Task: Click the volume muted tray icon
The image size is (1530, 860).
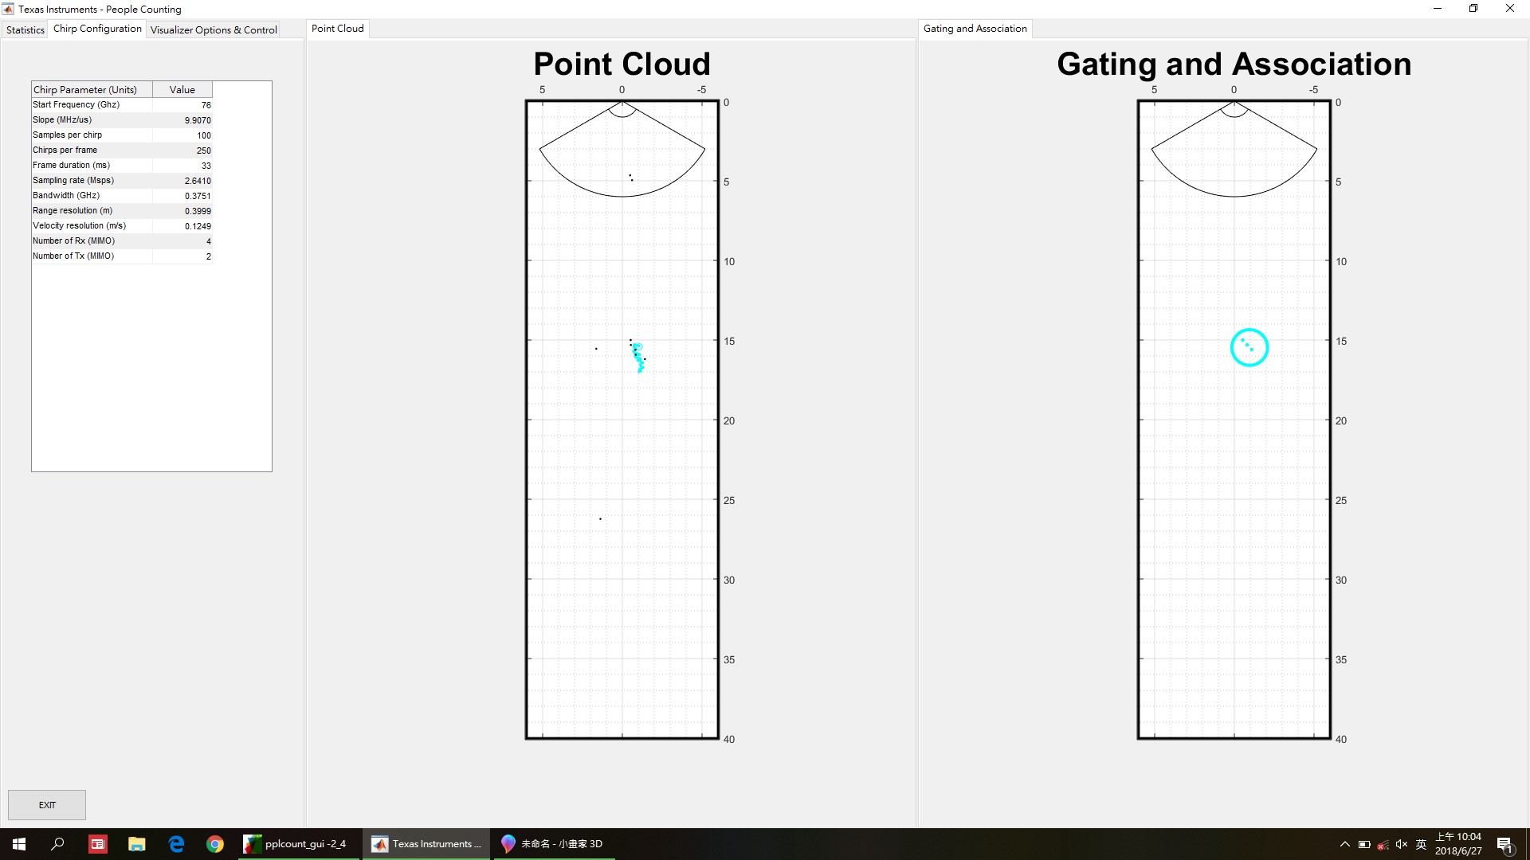Action: [x=1402, y=844]
